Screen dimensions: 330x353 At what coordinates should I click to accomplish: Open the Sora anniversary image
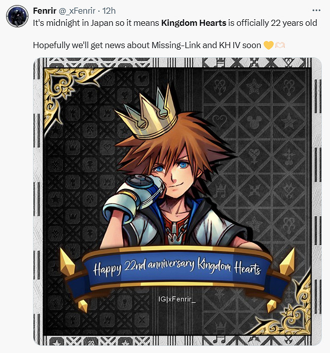click(177, 202)
